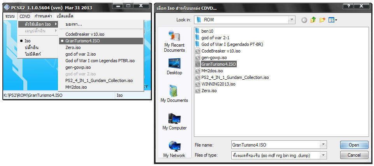Open the View Menu icon
The image size is (374, 166).
coord(333,20)
